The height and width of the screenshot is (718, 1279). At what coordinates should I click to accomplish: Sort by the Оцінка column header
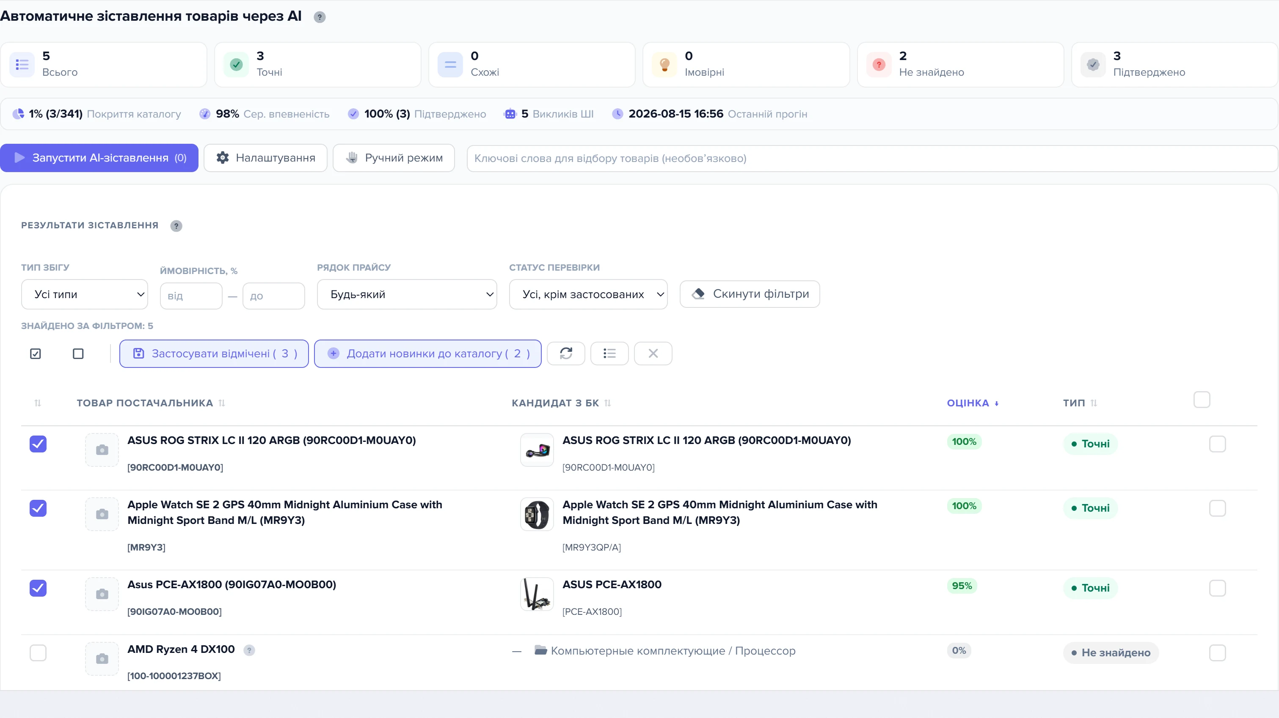pyautogui.click(x=973, y=403)
